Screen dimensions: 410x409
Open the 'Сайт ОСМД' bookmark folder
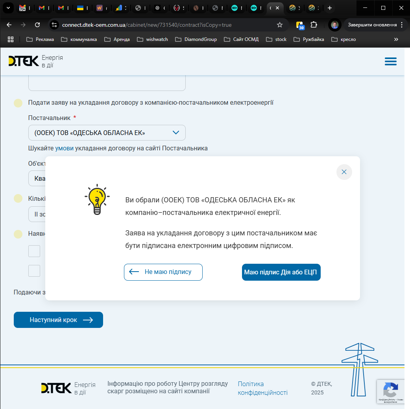click(241, 39)
